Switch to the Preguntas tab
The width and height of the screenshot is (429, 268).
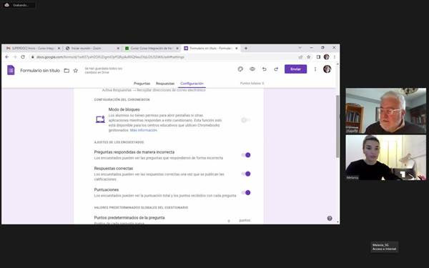142,84
